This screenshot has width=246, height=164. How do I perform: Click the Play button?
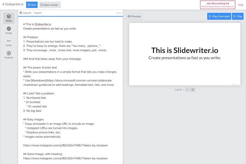pyautogui.click(x=238, y=16)
